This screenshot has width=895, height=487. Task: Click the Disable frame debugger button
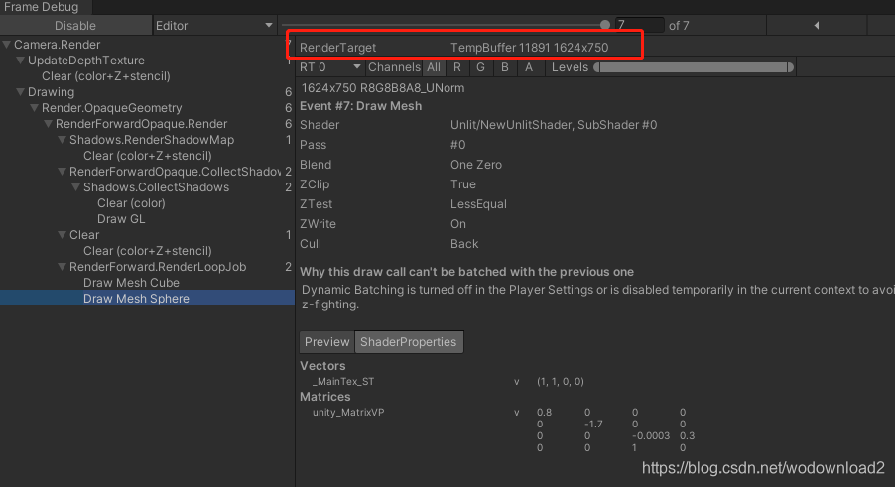coord(75,26)
